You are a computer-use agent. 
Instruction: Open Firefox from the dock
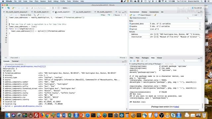point(42,115)
